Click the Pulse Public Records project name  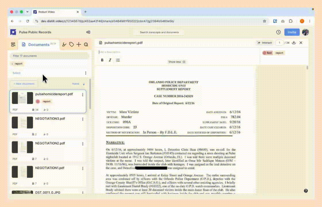pos(35,32)
